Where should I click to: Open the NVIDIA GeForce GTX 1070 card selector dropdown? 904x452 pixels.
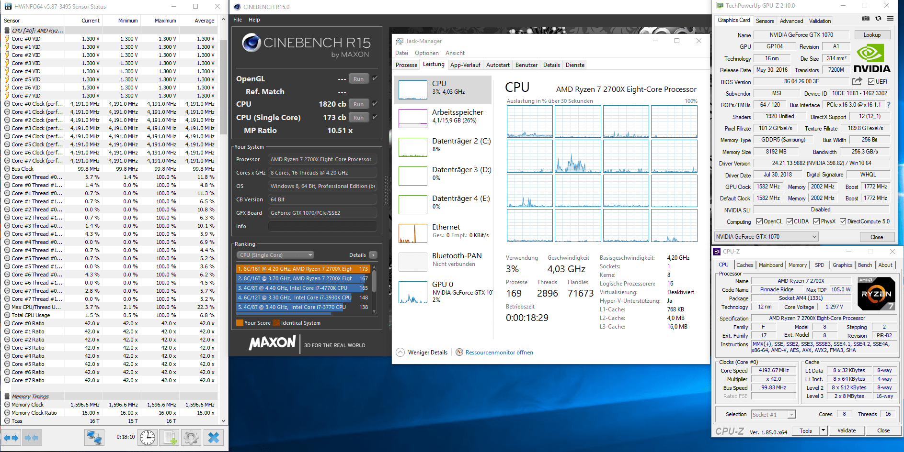click(766, 237)
